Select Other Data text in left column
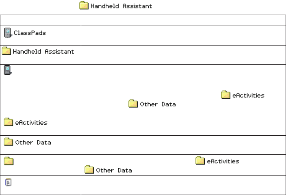The height and width of the screenshot is (195, 286). [x=33, y=143]
